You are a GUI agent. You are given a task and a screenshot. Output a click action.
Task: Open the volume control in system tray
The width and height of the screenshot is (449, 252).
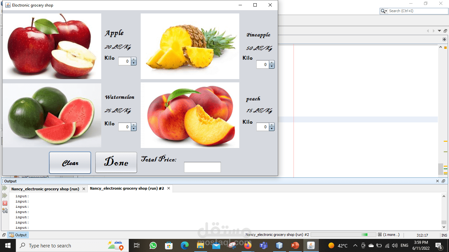(395, 245)
